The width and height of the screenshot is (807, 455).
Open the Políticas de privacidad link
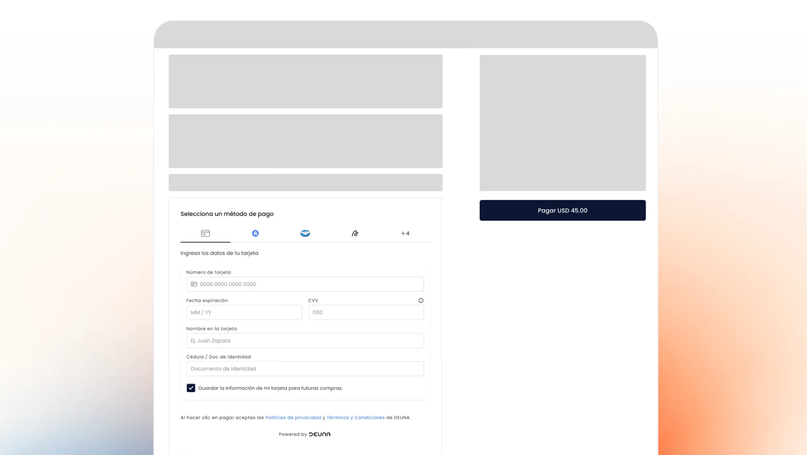tap(293, 417)
